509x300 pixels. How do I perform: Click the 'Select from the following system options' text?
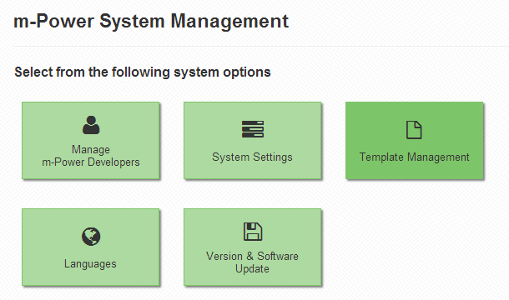(143, 72)
